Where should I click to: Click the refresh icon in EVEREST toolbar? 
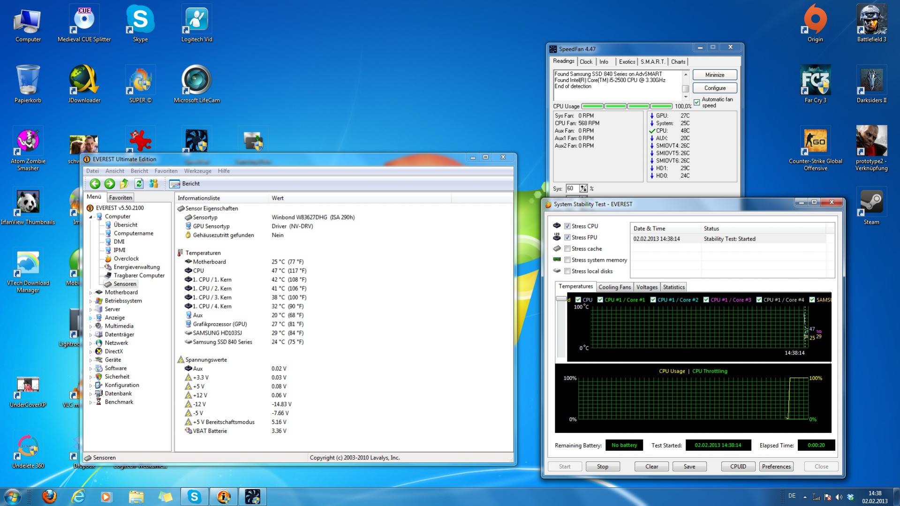[x=139, y=184]
